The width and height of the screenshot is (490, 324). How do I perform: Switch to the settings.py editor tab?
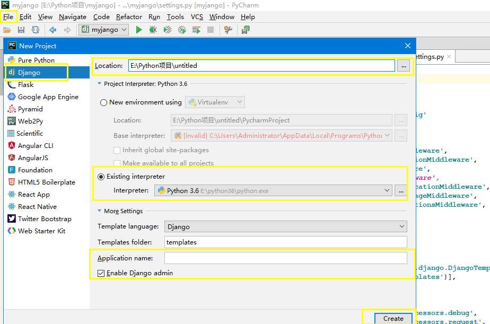click(x=430, y=57)
